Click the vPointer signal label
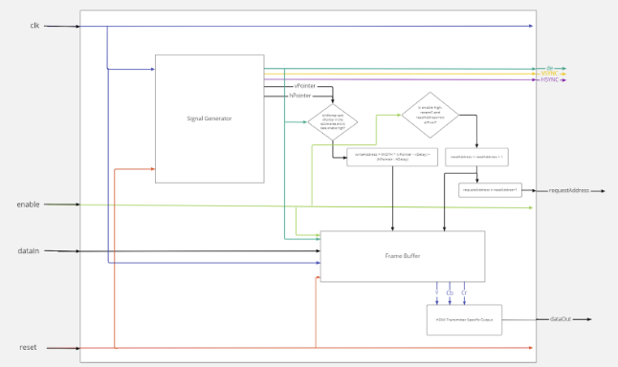Screen dimensions: 618x367 304,86
